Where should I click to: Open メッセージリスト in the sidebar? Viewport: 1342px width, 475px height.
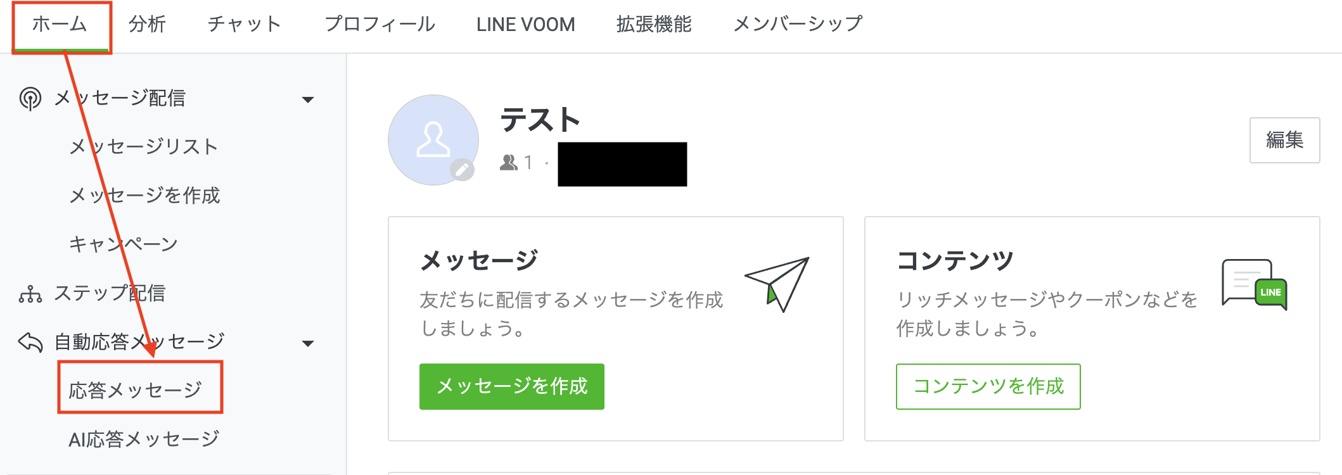pyautogui.click(x=144, y=147)
